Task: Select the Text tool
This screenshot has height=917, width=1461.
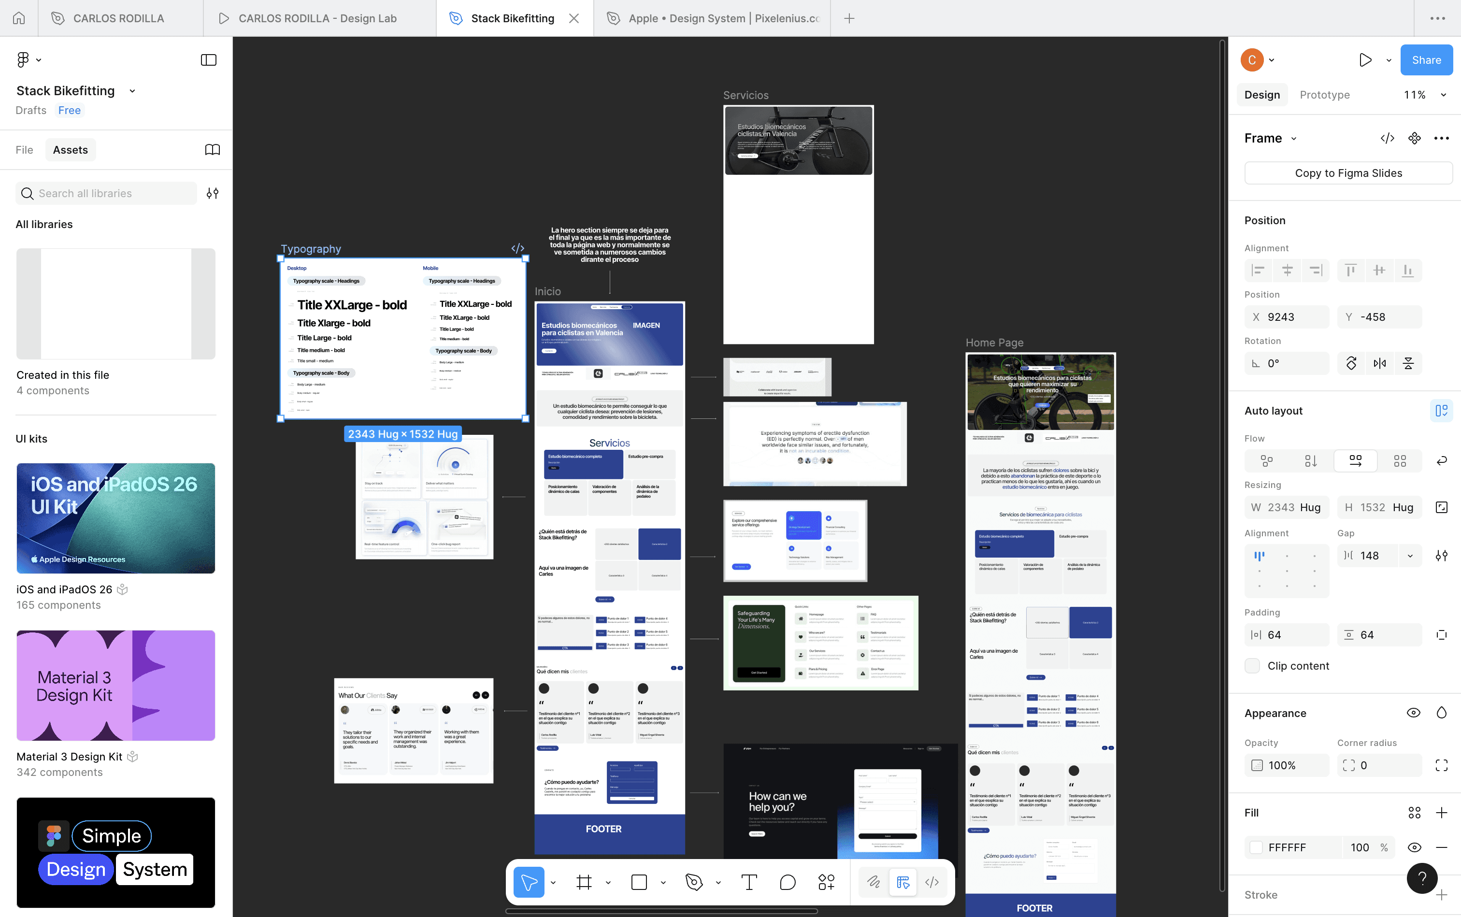Action: tap(749, 882)
